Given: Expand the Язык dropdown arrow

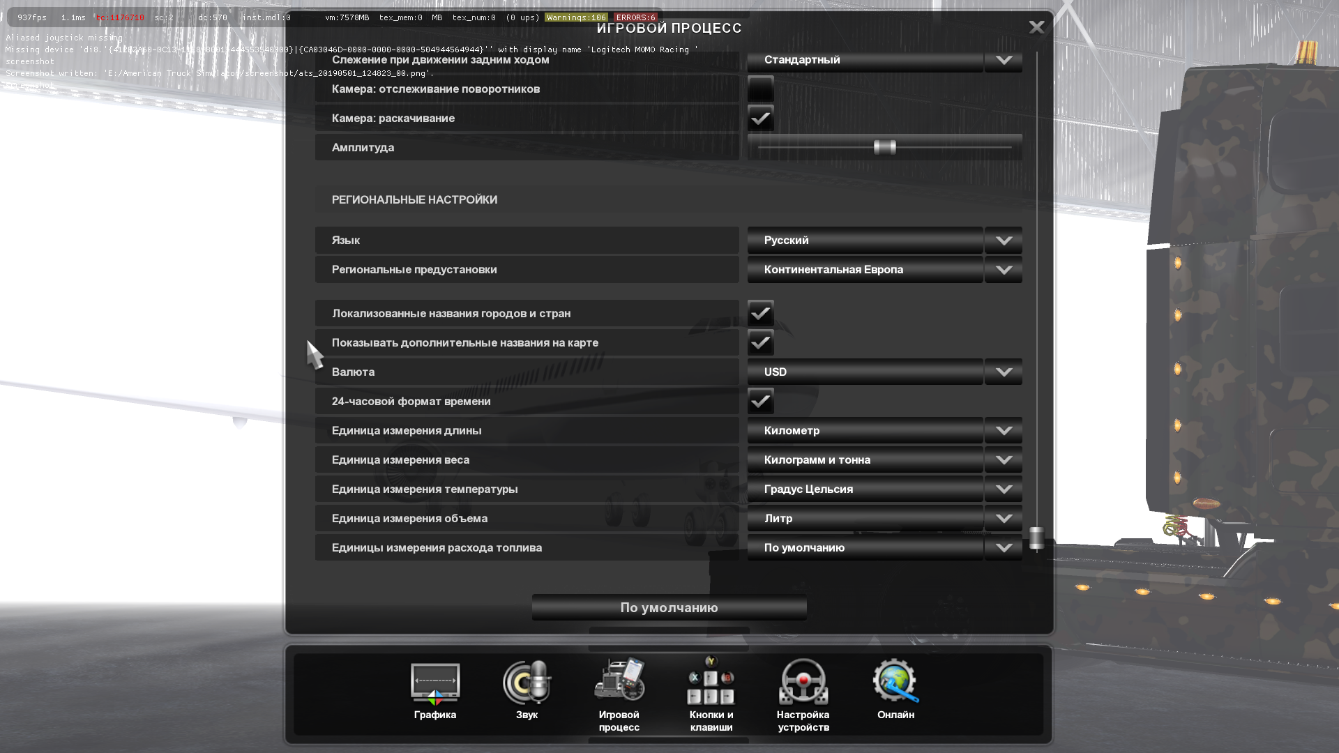Looking at the screenshot, I should pyautogui.click(x=1004, y=241).
